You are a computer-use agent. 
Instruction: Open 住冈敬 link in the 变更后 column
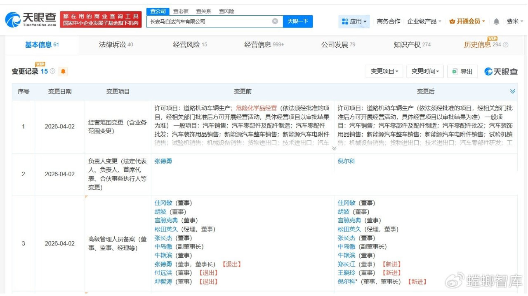pyautogui.click(x=346, y=203)
